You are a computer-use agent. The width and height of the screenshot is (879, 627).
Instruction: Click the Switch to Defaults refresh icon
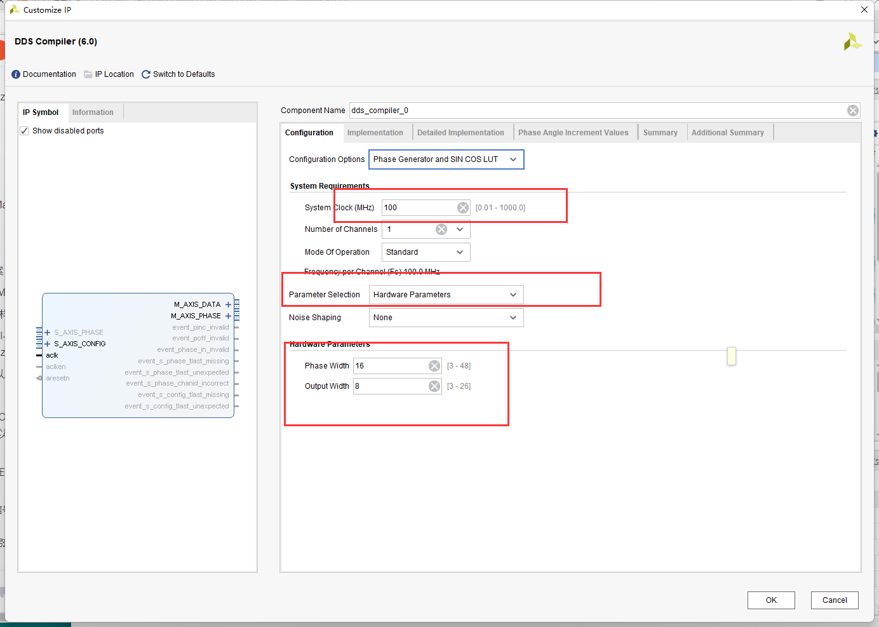click(146, 74)
